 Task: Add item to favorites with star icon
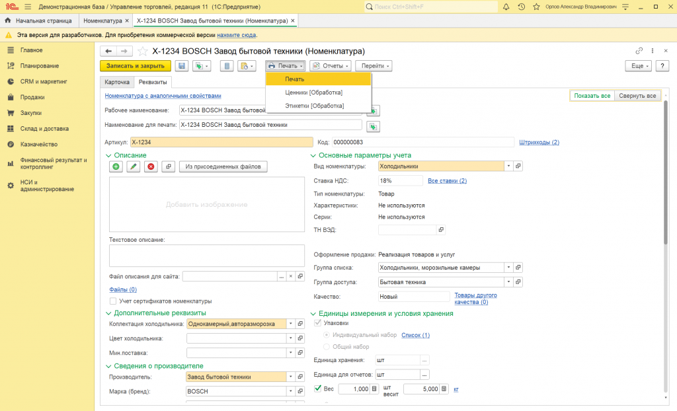coord(143,51)
